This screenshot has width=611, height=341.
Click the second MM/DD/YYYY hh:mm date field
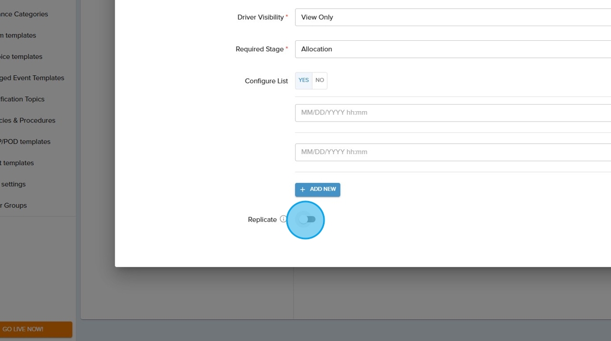tap(453, 152)
